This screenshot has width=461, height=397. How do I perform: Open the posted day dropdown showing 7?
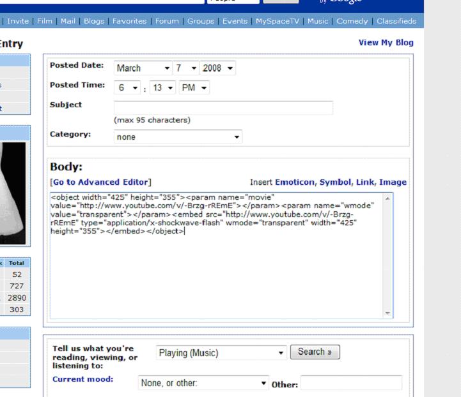pyautogui.click(x=186, y=68)
